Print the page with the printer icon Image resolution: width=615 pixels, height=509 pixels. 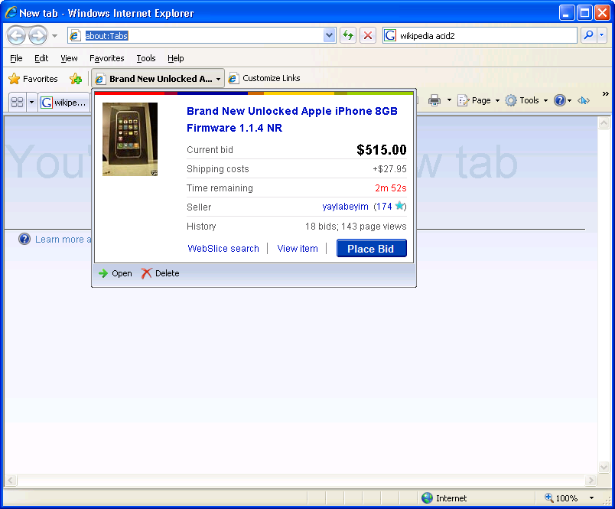[434, 101]
